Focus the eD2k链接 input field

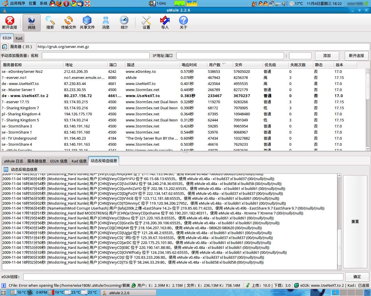coord(183,277)
